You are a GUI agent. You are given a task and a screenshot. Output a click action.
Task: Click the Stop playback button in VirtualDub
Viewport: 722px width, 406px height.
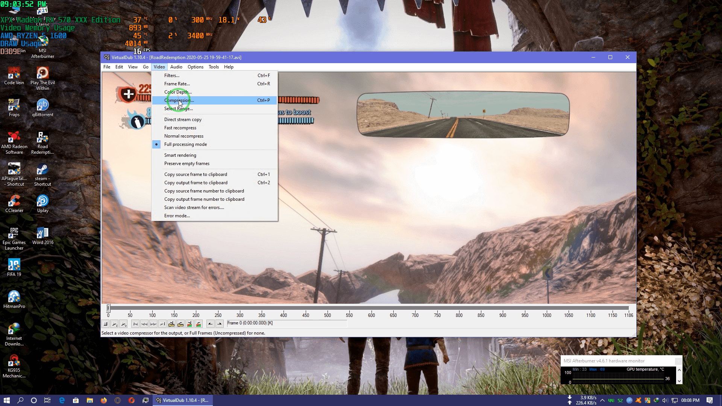pyautogui.click(x=106, y=324)
